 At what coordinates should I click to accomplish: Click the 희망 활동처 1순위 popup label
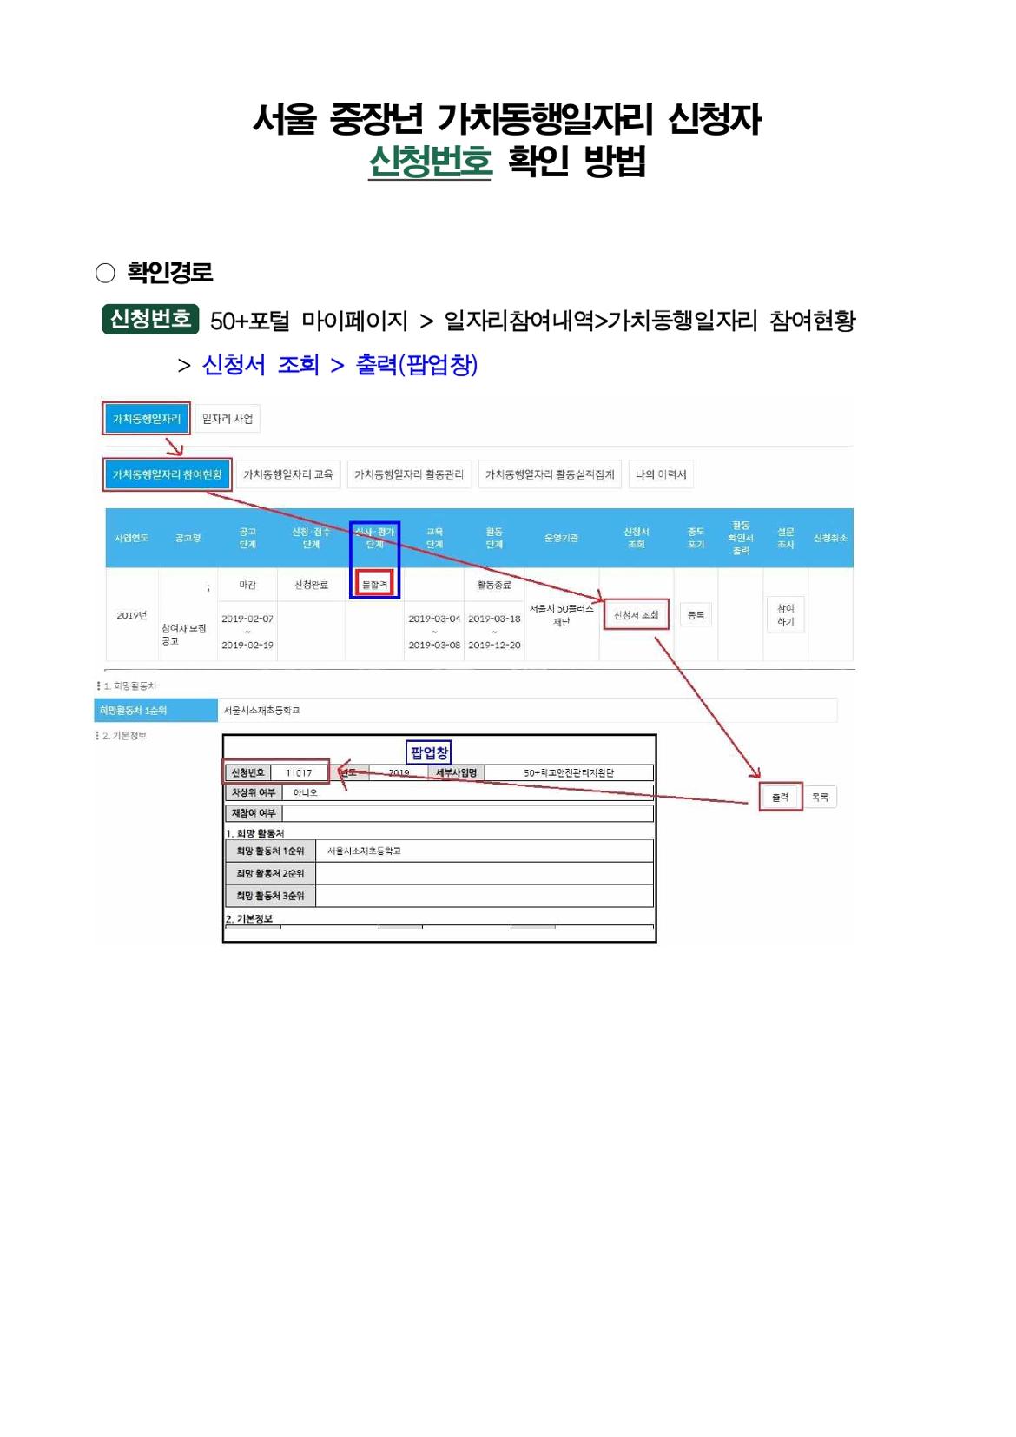tap(270, 851)
